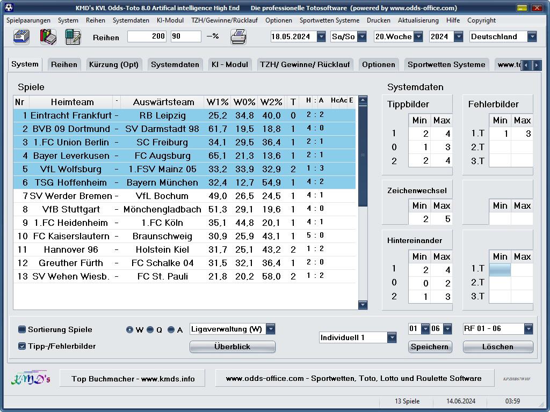Select the A radio button
This screenshot has height=412, width=550.
tap(171, 330)
